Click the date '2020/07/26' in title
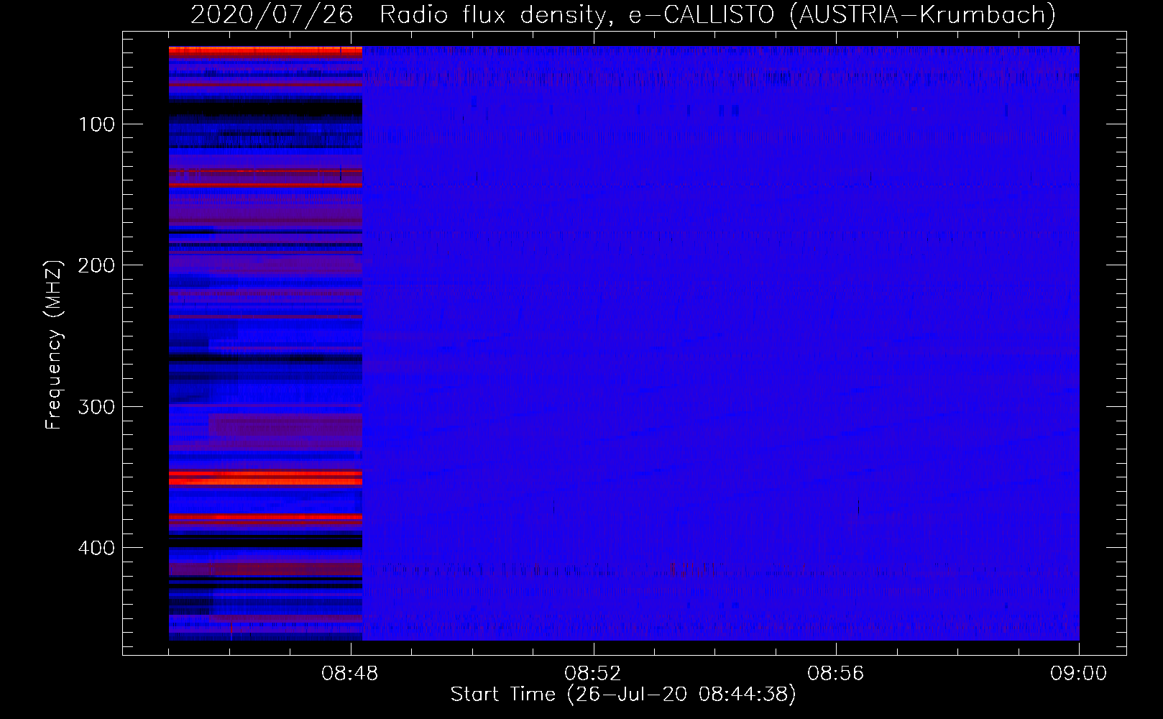The height and width of the screenshot is (719, 1163). point(272,15)
